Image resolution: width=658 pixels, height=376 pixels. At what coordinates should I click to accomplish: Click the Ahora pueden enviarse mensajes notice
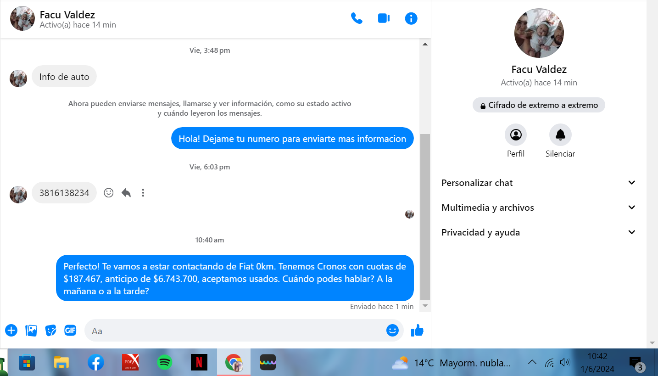tap(210, 108)
